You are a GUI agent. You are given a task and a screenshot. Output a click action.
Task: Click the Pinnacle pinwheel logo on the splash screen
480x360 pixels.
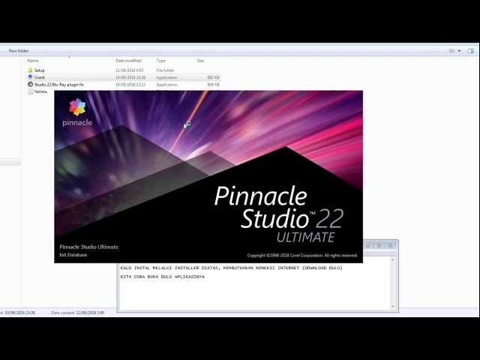point(77,106)
